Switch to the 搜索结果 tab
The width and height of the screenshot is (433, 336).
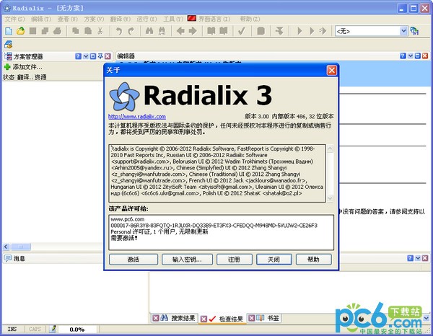click(174, 319)
